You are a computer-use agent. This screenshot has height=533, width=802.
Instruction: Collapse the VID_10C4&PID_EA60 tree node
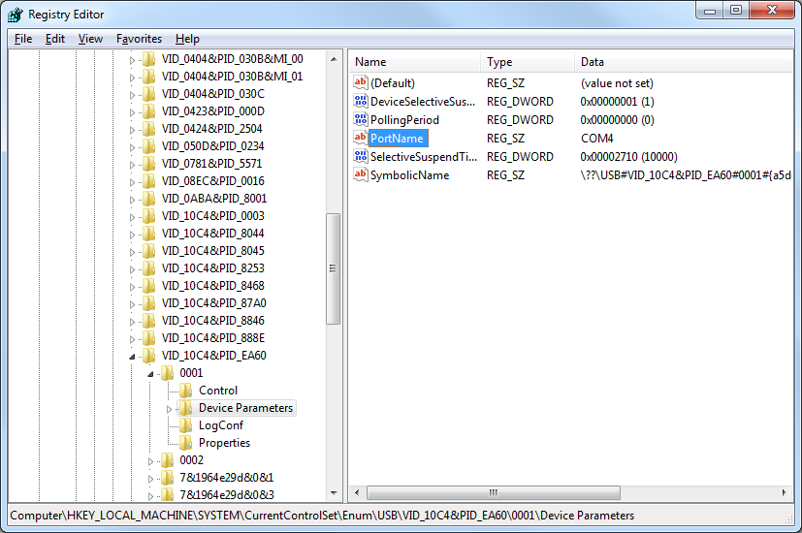coord(133,357)
